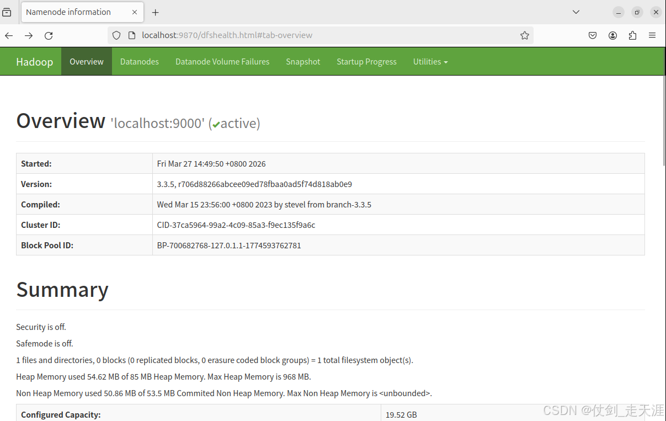Click the 'Started:' row label
Image resolution: width=666 pixels, height=421 pixels.
pos(36,164)
